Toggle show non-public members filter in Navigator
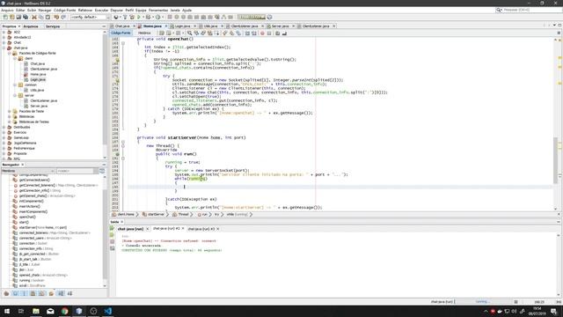The image size is (563, 317). pos(33,293)
